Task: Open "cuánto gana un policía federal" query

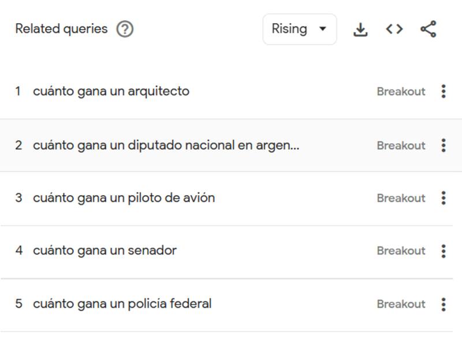Action: [x=122, y=304]
